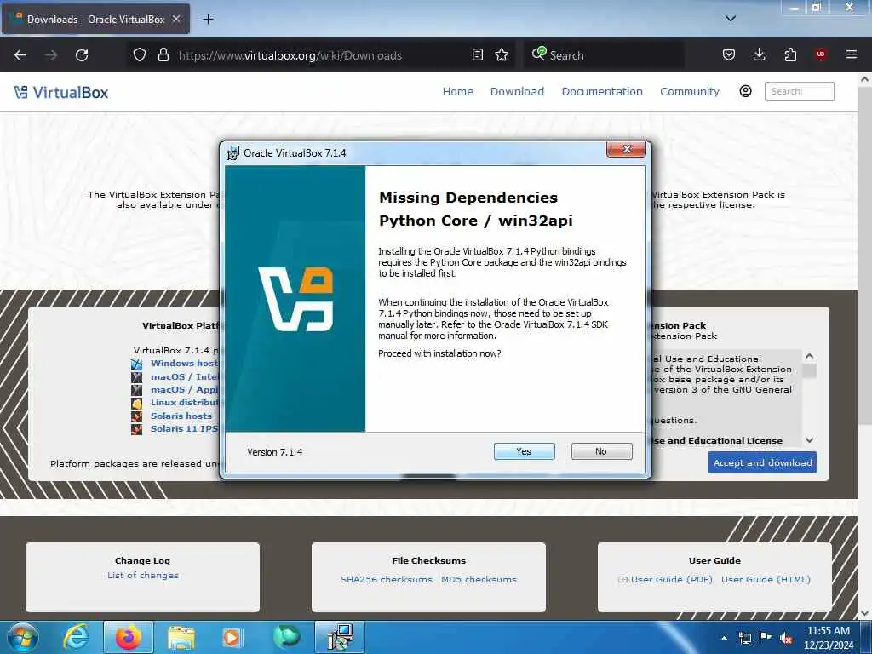Open tracking protection shield icon
The height and width of the screenshot is (654, 872).
coord(140,55)
